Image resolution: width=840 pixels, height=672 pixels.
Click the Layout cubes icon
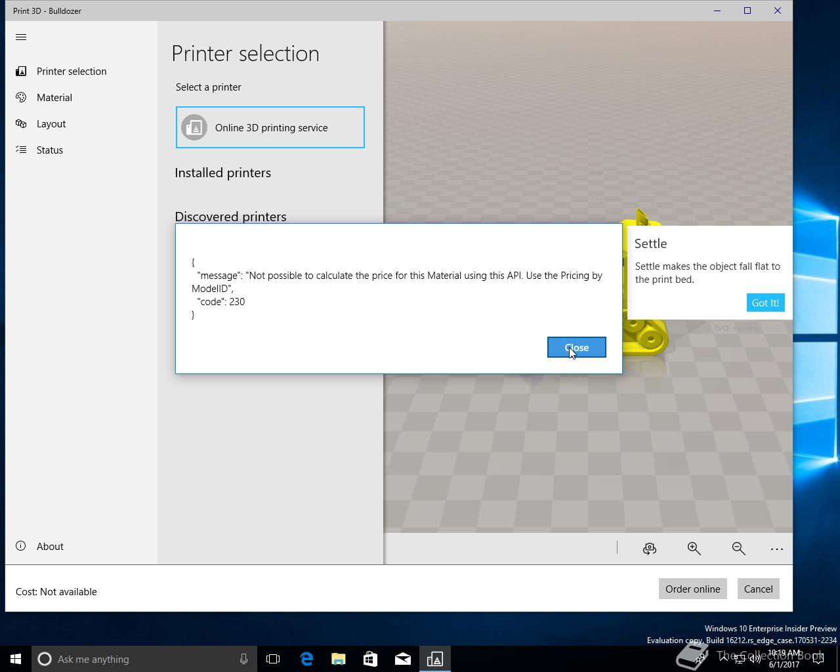click(21, 123)
